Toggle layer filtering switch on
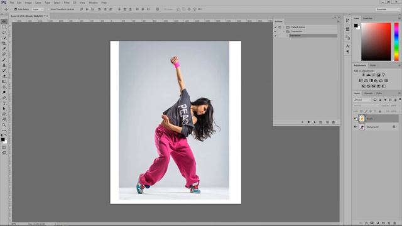 pyautogui.click(x=399, y=99)
